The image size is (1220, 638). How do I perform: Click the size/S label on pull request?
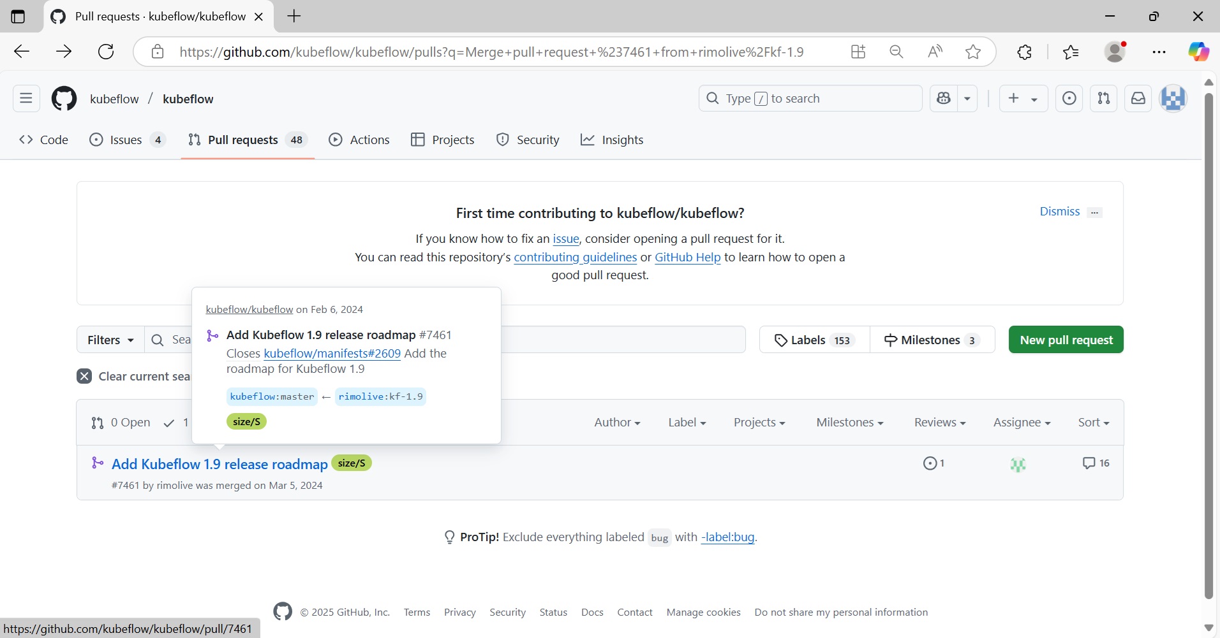pyautogui.click(x=352, y=463)
